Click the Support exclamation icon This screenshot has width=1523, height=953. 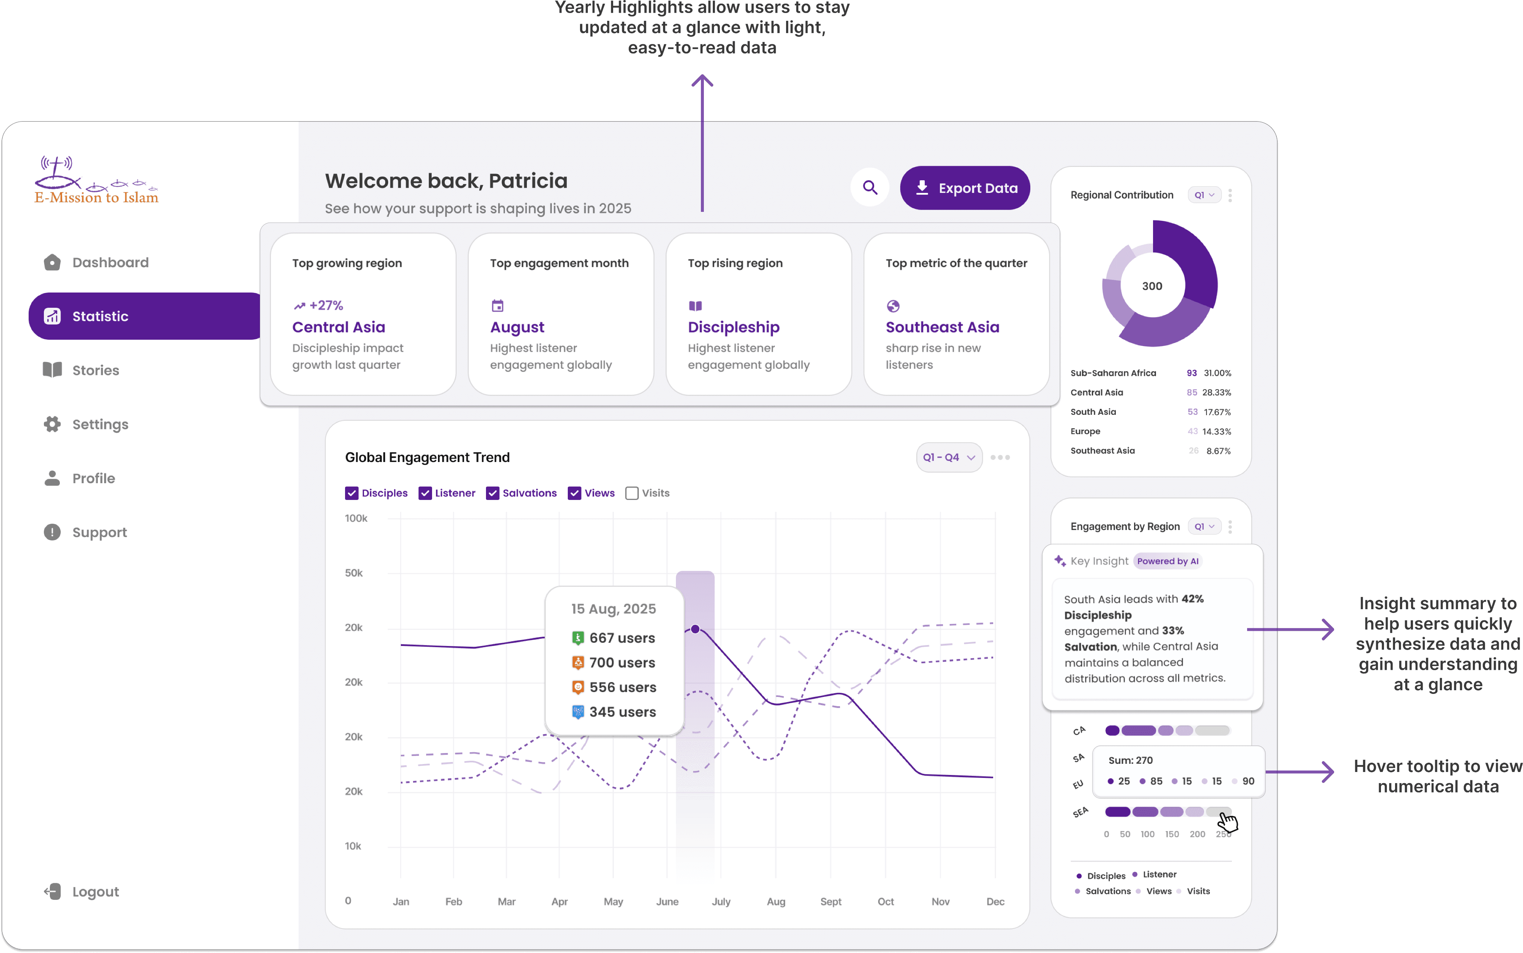(x=52, y=532)
